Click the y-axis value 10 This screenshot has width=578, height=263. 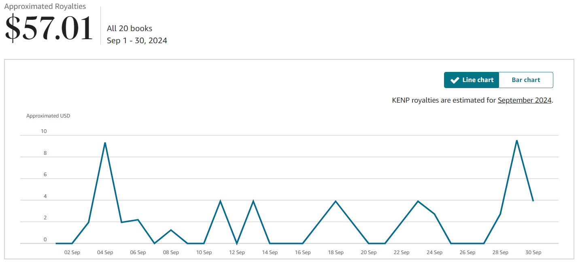point(44,131)
